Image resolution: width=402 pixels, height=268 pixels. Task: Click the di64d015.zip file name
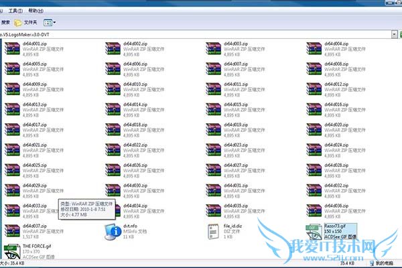click(236, 105)
